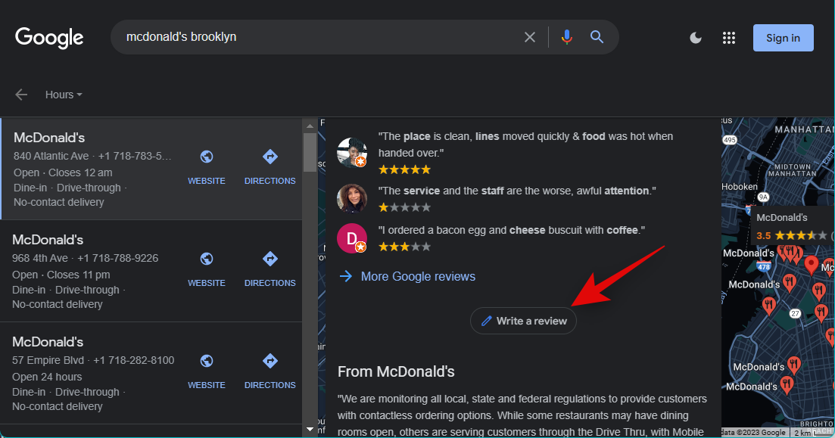
Task: Click the Sign in button
Action: coord(783,38)
